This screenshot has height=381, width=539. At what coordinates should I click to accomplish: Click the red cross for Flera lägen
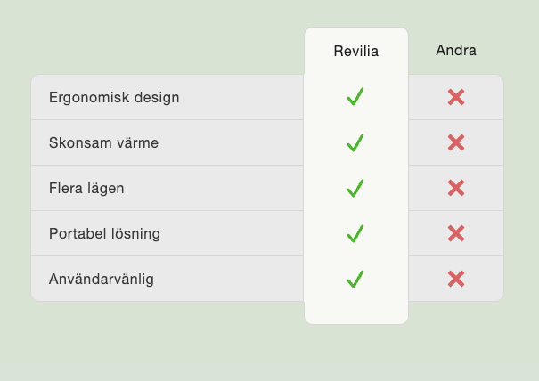[456, 188]
